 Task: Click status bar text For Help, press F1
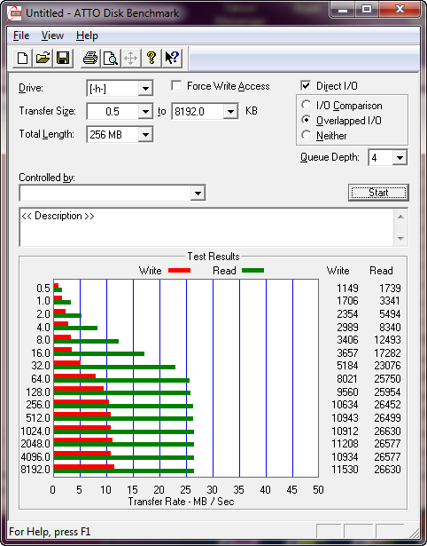click(50, 532)
